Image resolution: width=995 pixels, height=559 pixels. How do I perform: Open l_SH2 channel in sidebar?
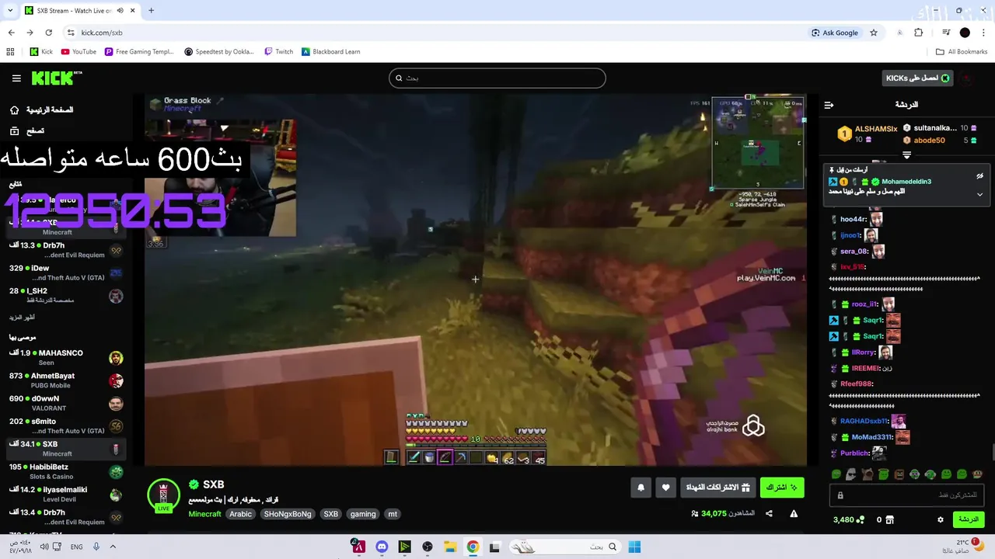click(x=66, y=295)
